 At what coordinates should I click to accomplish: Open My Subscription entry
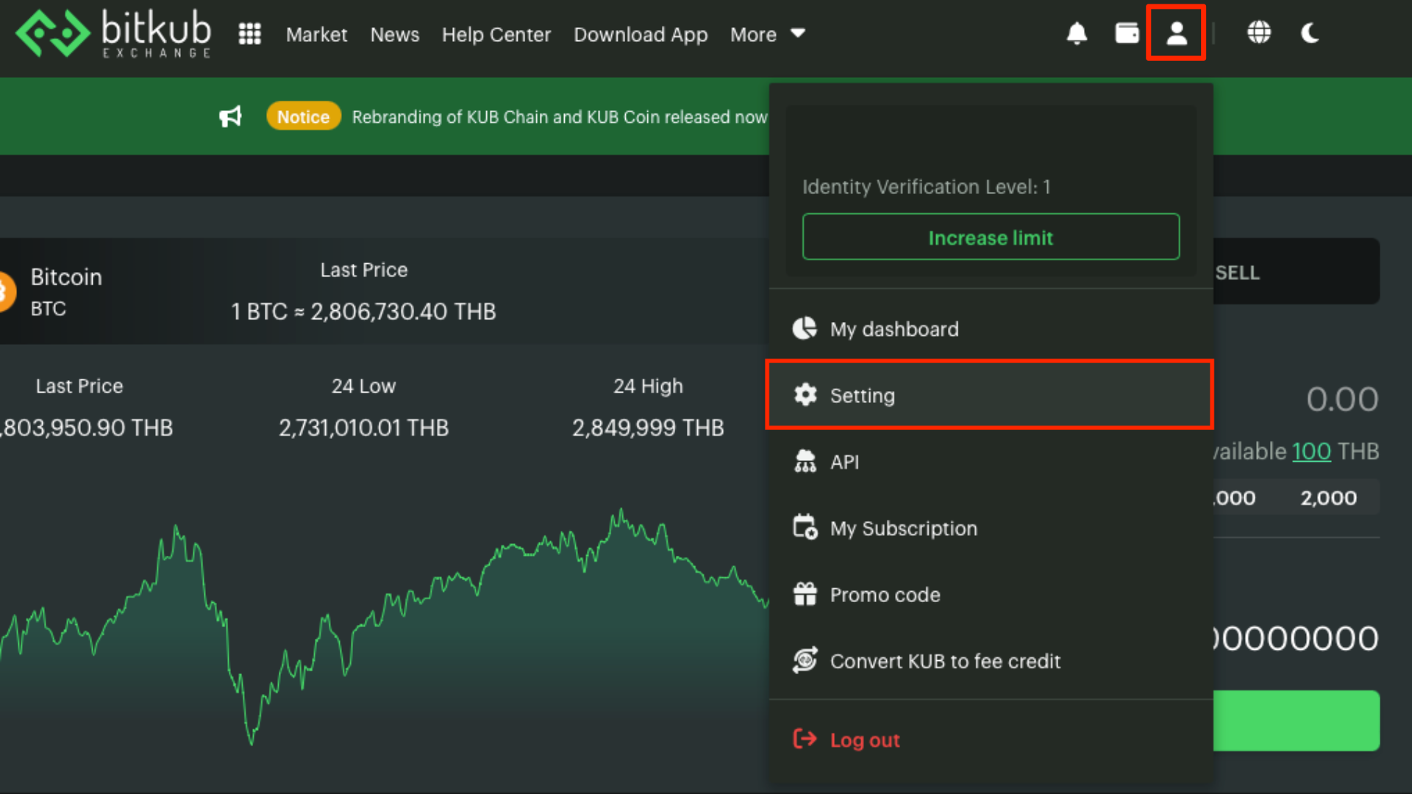(903, 528)
